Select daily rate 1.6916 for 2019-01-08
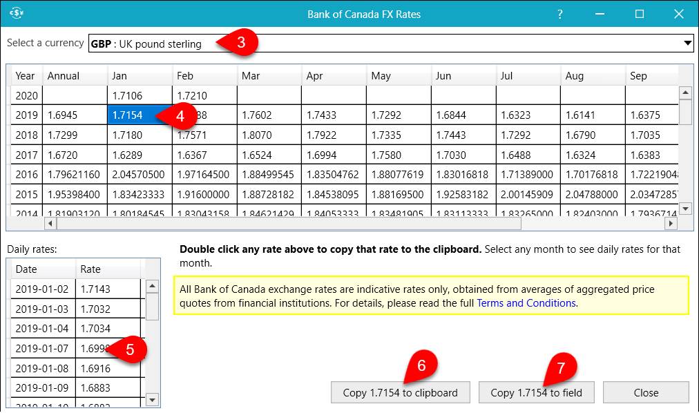 [x=108, y=368]
